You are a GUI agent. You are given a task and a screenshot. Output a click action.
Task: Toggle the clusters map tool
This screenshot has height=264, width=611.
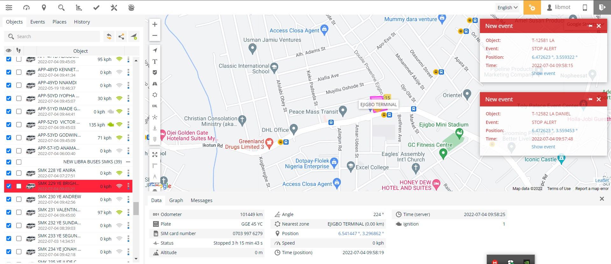click(x=155, y=117)
